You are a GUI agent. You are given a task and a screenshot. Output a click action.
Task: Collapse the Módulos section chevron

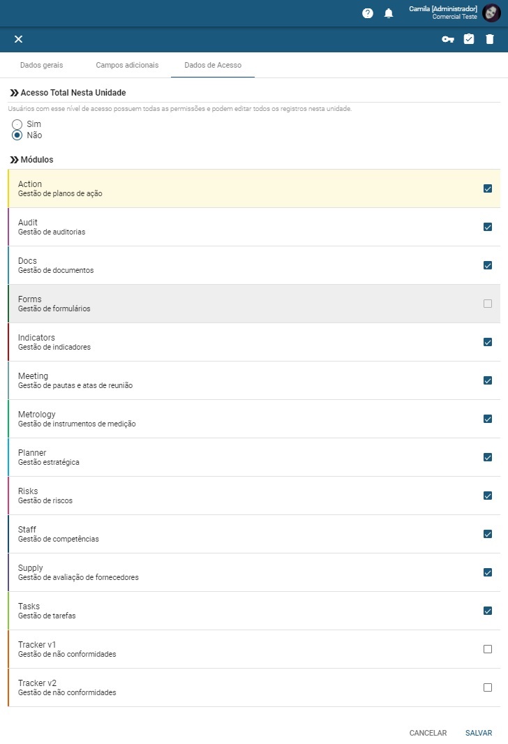coord(14,159)
